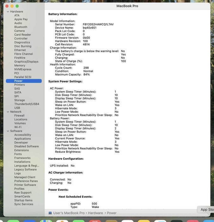This screenshot has height=222, width=214.
Task: Select USB in the sidebar
Action: tap(17, 108)
